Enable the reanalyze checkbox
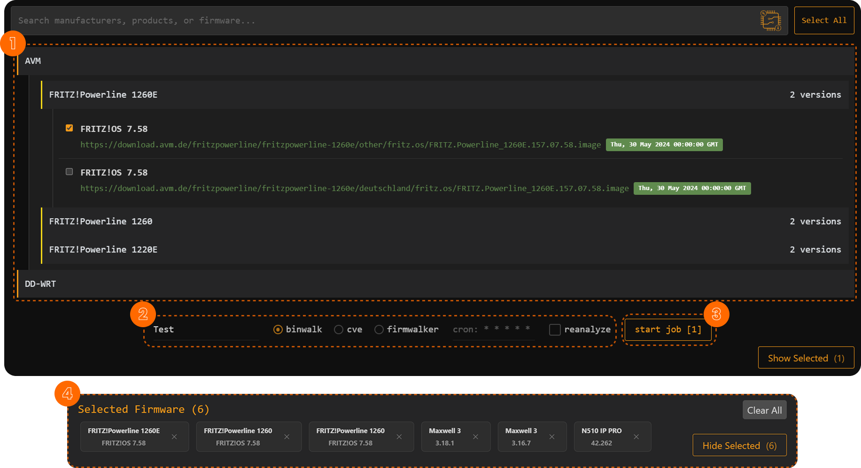 555,330
